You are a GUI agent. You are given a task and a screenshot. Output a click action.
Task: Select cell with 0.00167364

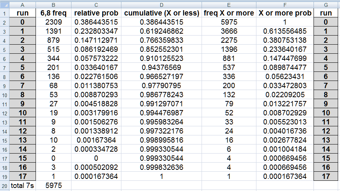[x=96, y=140]
